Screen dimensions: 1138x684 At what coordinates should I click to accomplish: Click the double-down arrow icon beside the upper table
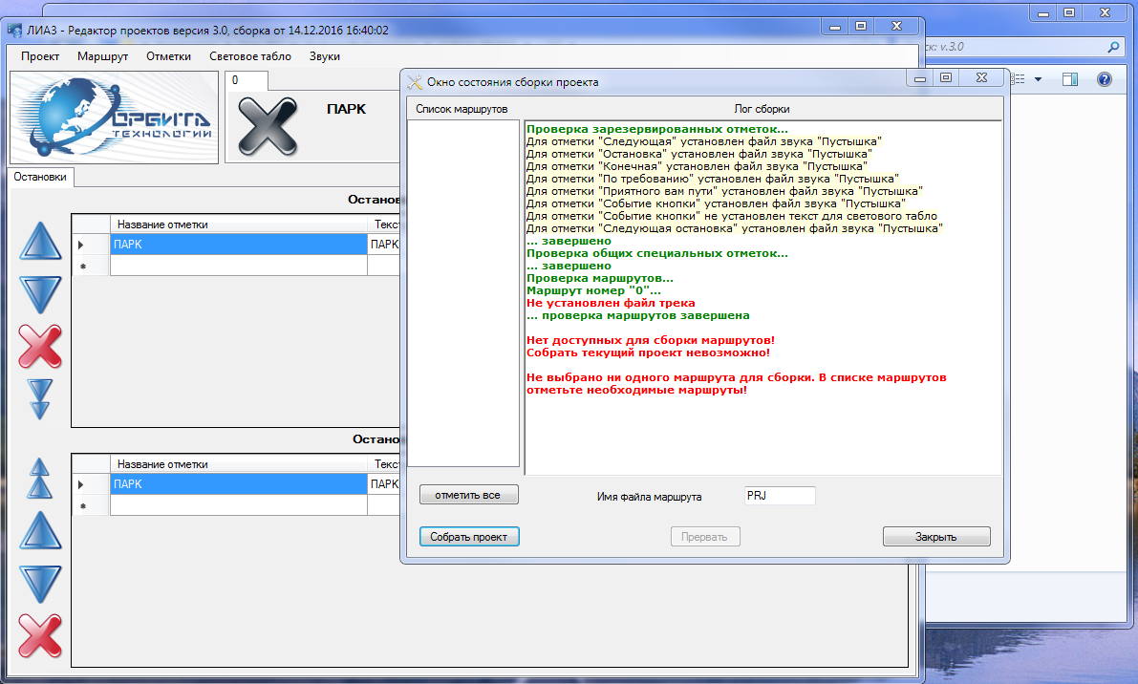(40, 398)
